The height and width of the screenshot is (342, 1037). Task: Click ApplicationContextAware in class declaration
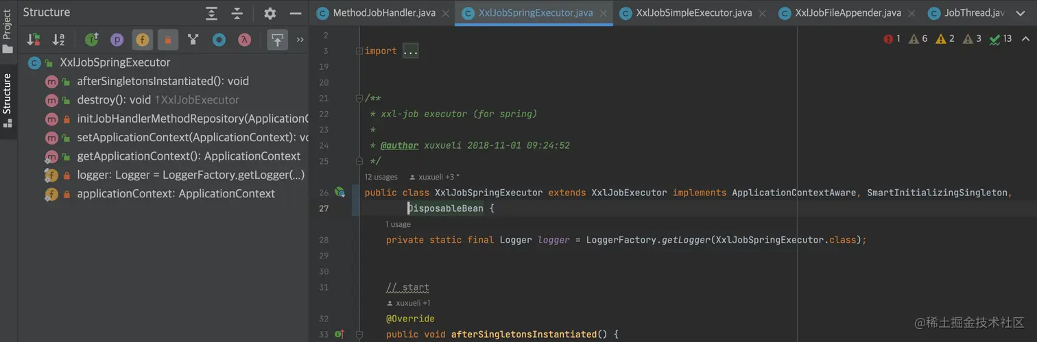click(x=794, y=193)
